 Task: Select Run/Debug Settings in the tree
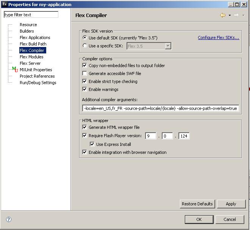click(x=38, y=83)
